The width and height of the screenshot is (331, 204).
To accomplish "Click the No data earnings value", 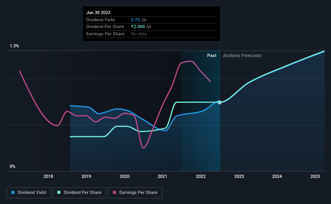I will (139, 34).
